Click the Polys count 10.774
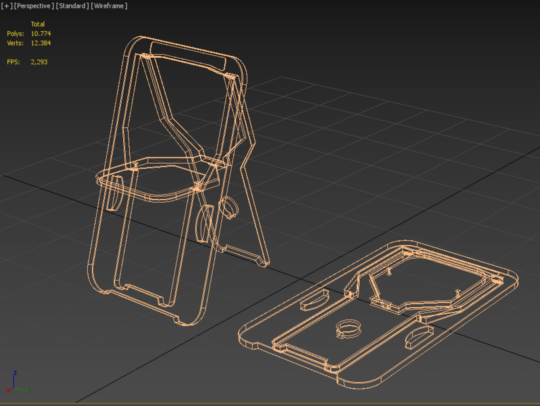The width and height of the screenshot is (540, 406). [41, 34]
